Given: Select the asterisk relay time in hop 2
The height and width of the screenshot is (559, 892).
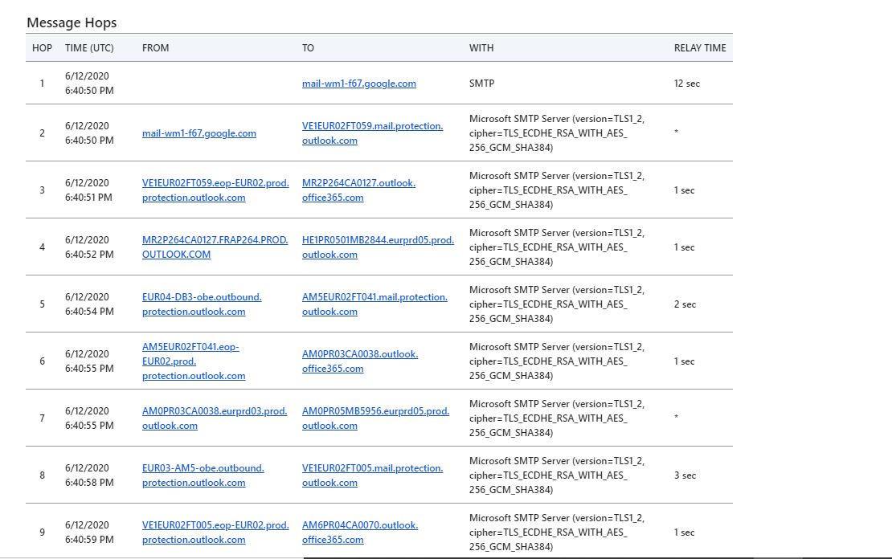Looking at the screenshot, I should click(677, 132).
